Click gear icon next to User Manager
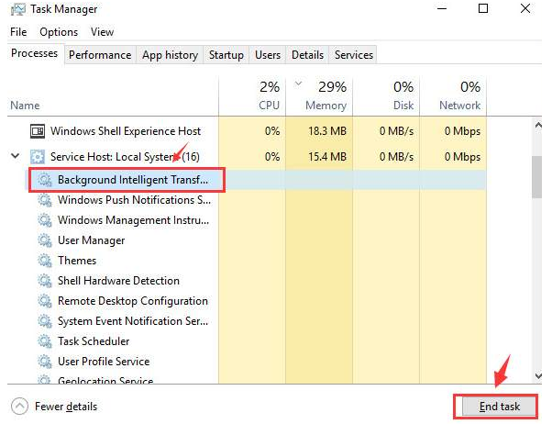The width and height of the screenshot is (552, 424). coord(44,240)
